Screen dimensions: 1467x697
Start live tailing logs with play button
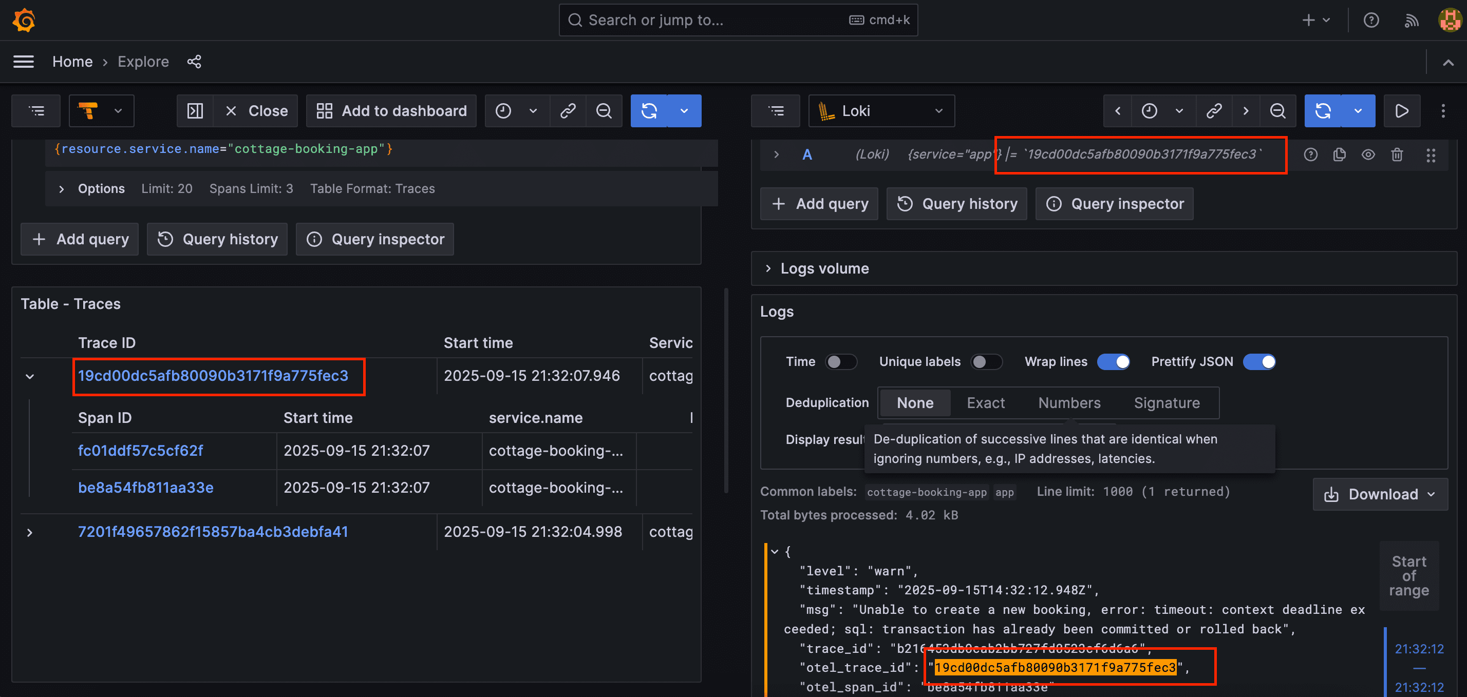point(1401,111)
